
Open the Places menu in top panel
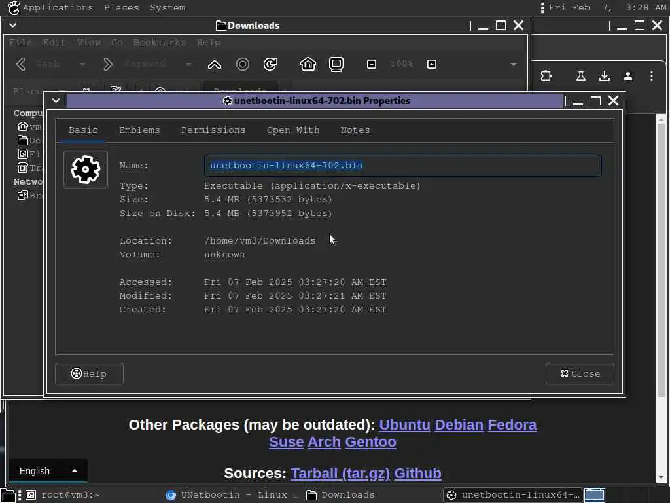click(x=121, y=8)
